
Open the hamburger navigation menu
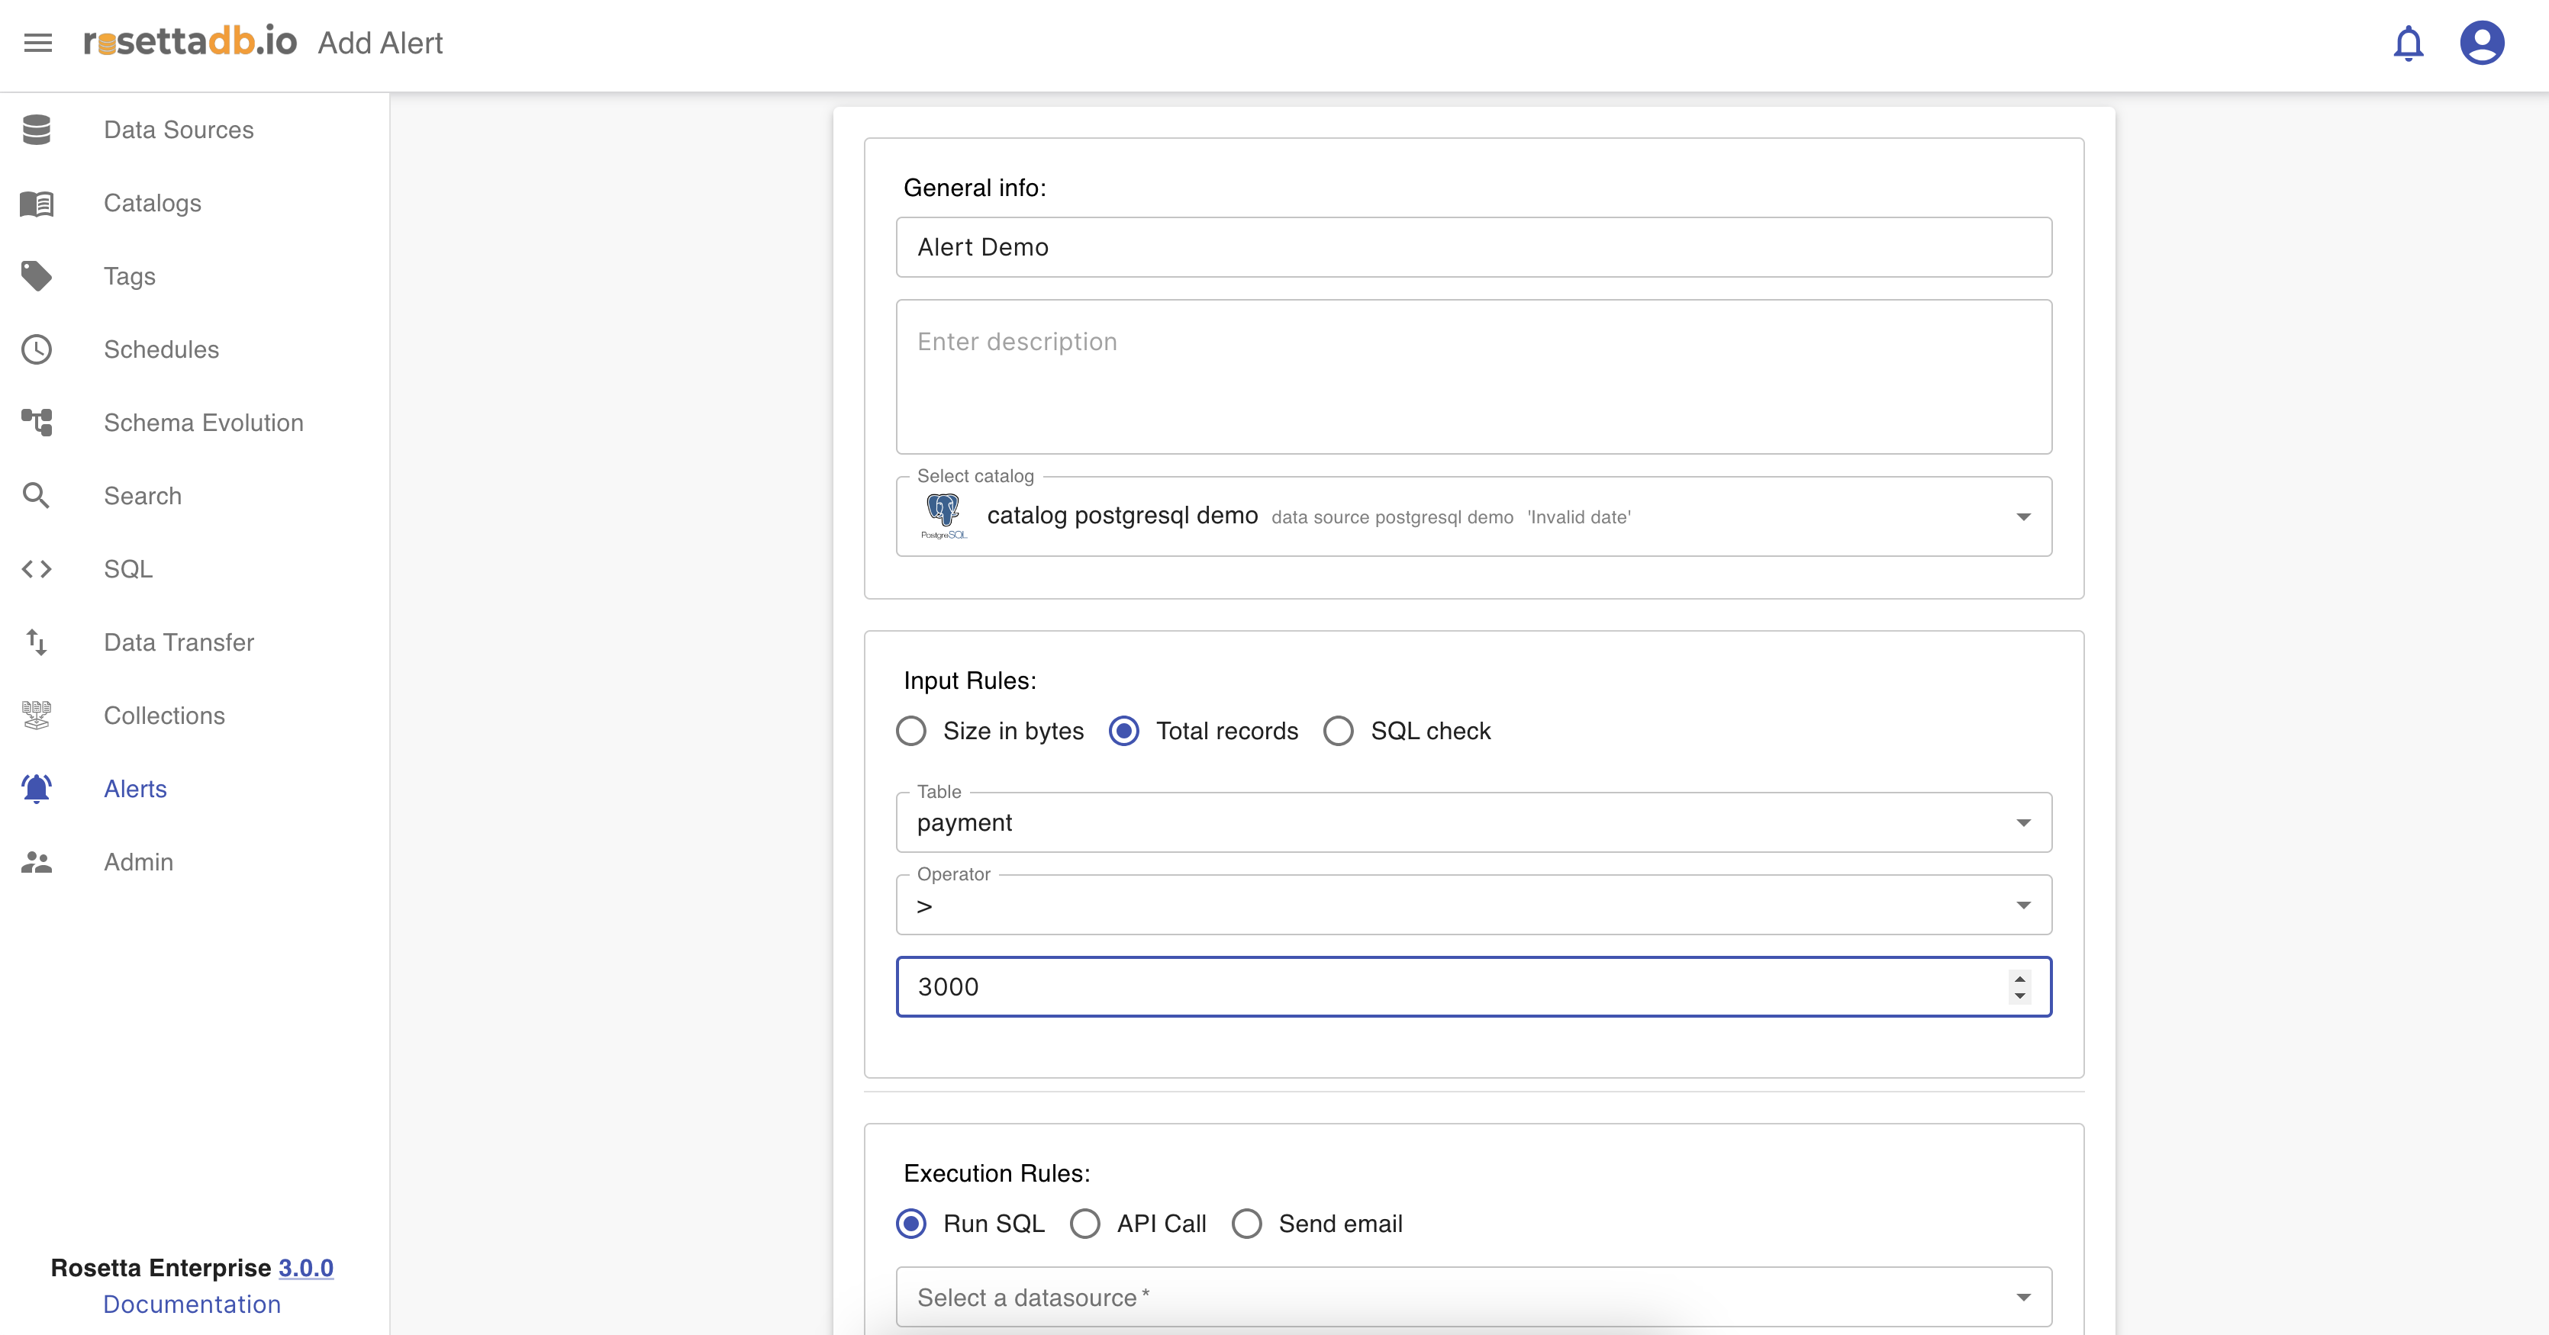pos(37,43)
